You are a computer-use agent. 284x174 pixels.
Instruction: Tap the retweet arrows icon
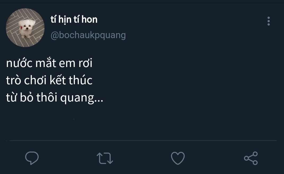tap(105, 158)
